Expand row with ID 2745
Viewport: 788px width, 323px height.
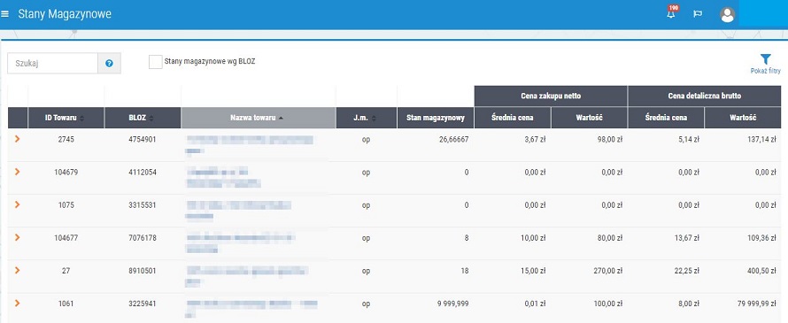18,139
